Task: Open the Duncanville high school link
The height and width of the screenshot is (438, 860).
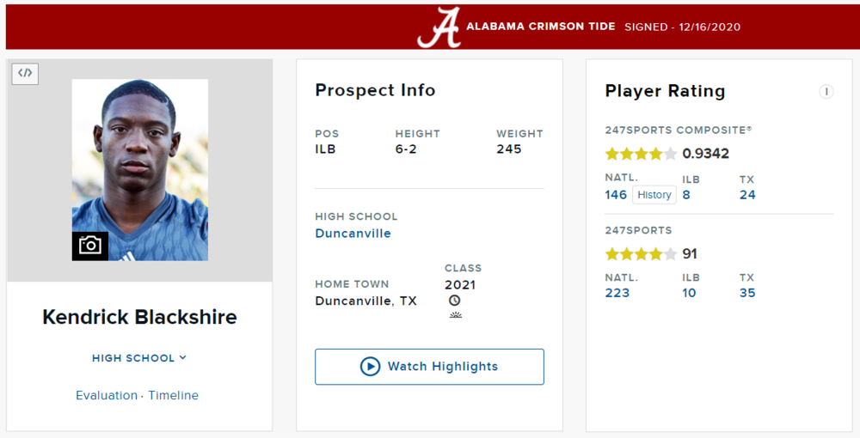Action: pos(353,234)
